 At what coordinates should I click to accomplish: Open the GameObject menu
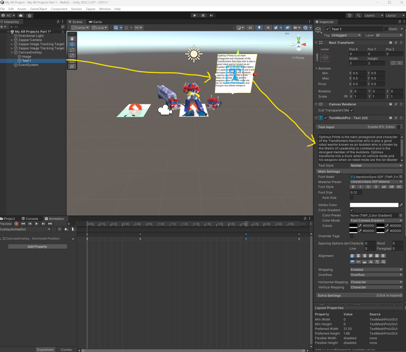[38, 9]
